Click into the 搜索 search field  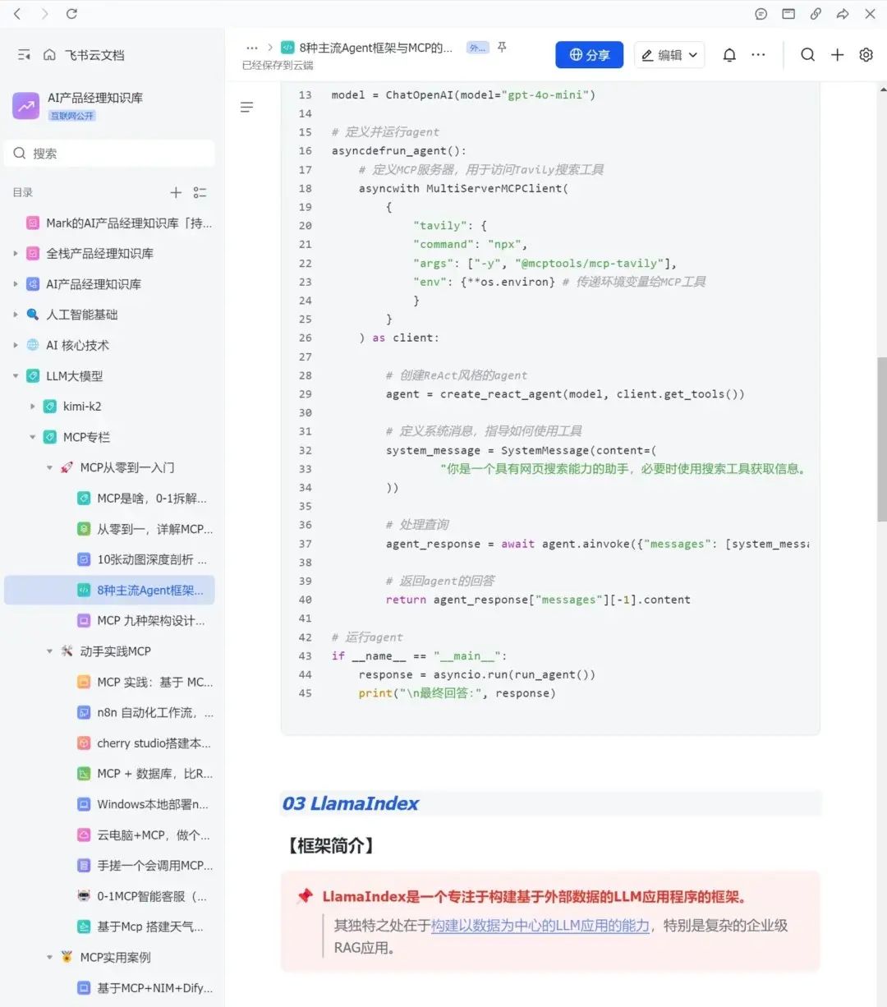click(110, 154)
